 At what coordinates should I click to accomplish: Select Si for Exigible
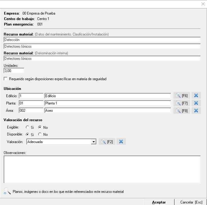point(28,128)
